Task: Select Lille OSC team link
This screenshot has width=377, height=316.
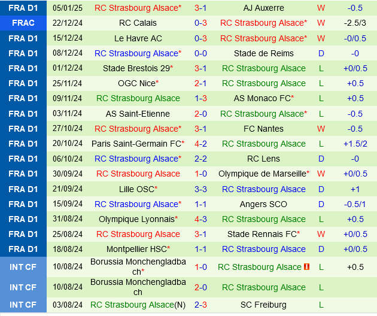Action: coord(136,189)
